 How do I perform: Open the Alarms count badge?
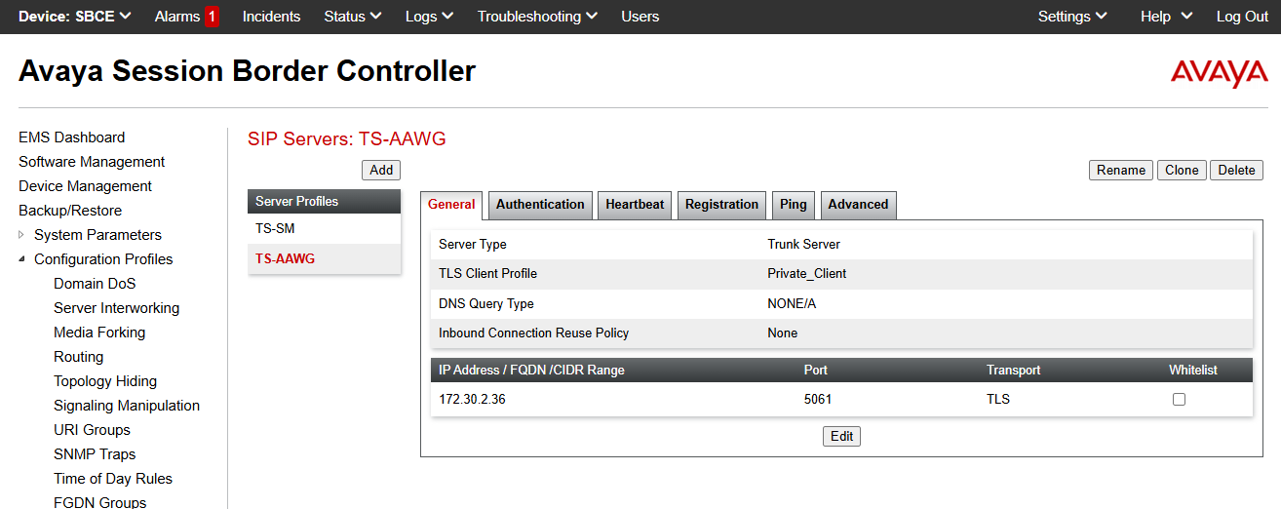212,17
